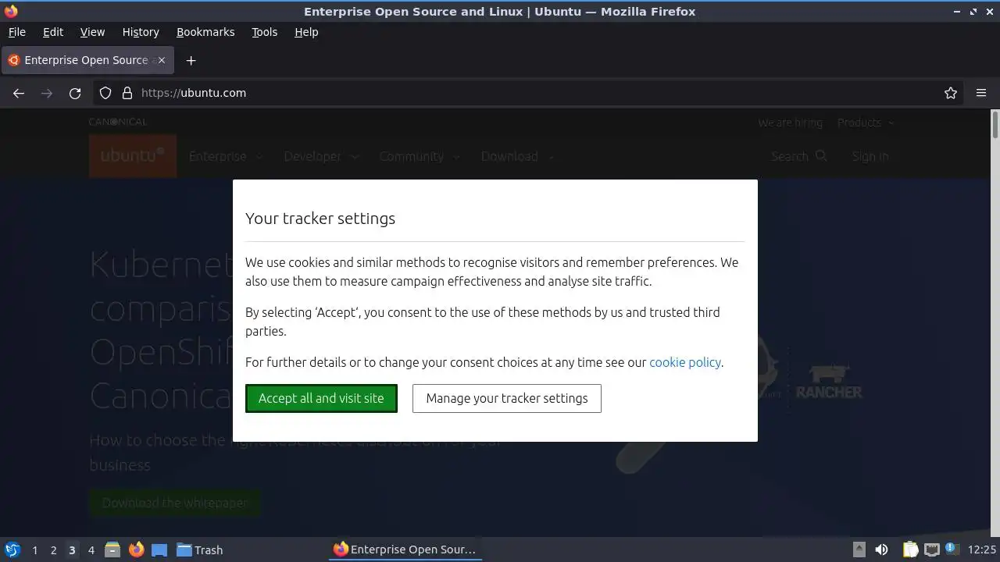Screen dimensions: 1000x562
Task: Focus the Firefox window from taskbar entry
Action: pos(405,550)
